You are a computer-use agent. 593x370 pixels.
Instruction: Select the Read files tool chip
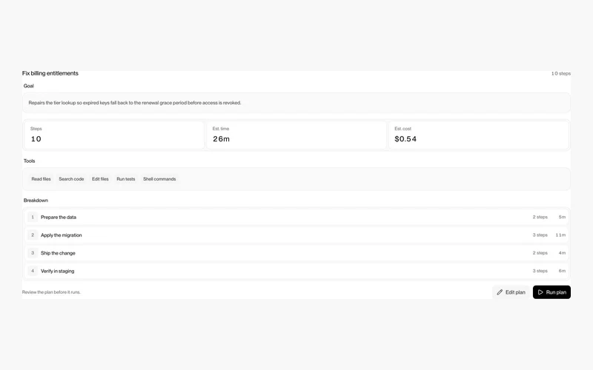coord(41,179)
